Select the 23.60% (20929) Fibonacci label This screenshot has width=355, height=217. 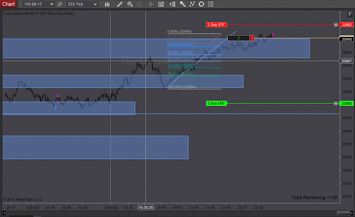click(x=181, y=45)
